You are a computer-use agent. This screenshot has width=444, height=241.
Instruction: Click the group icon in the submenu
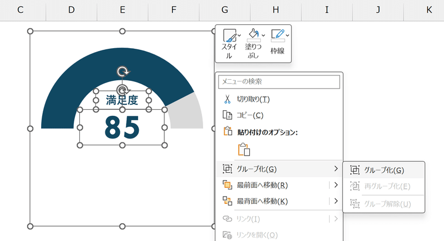[x=355, y=170]
